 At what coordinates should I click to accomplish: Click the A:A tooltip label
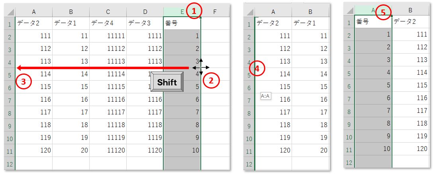265,96
